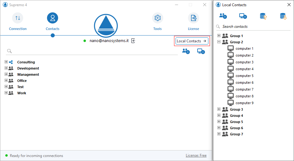Click search magnifier in Local Contacts
294x161 pixels.
[x=218, y=27]
